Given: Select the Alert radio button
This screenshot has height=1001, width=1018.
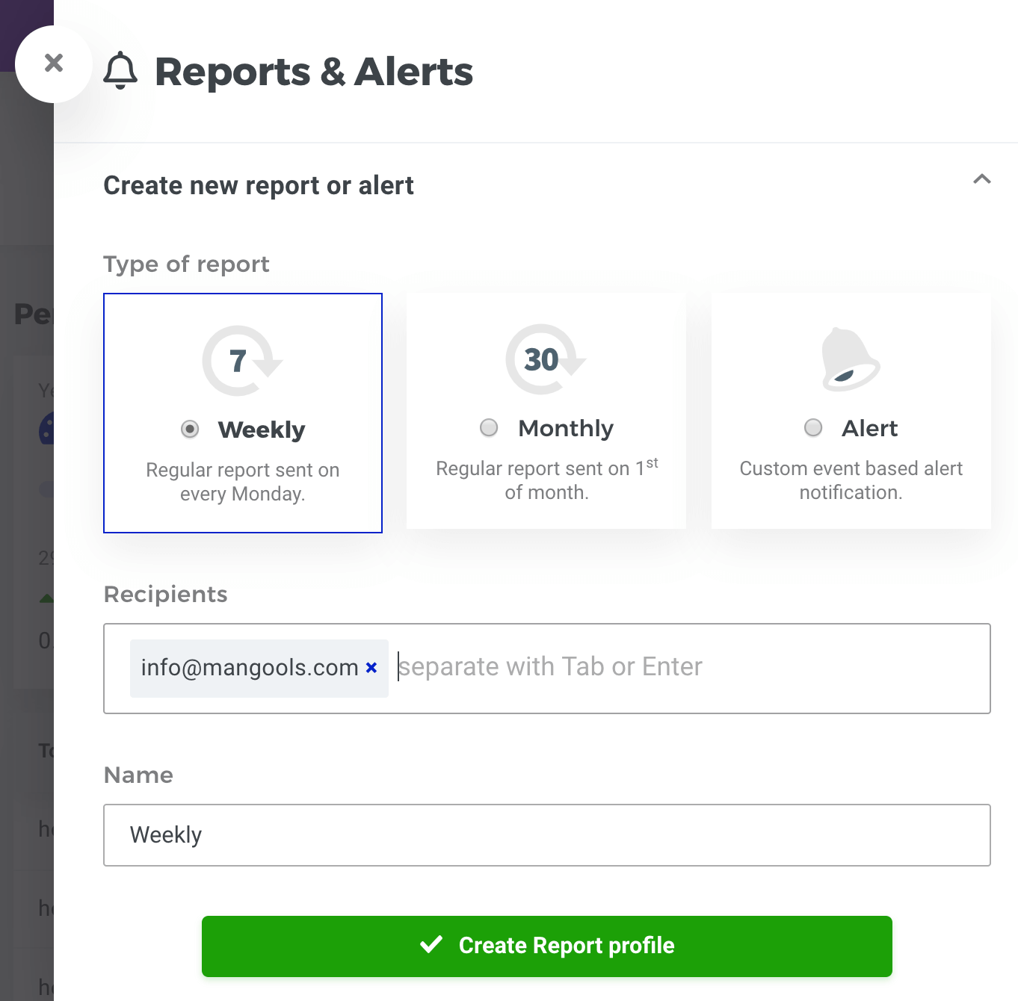Looking at the screenshot, I should pyautogui.click(x=813, y=427).
